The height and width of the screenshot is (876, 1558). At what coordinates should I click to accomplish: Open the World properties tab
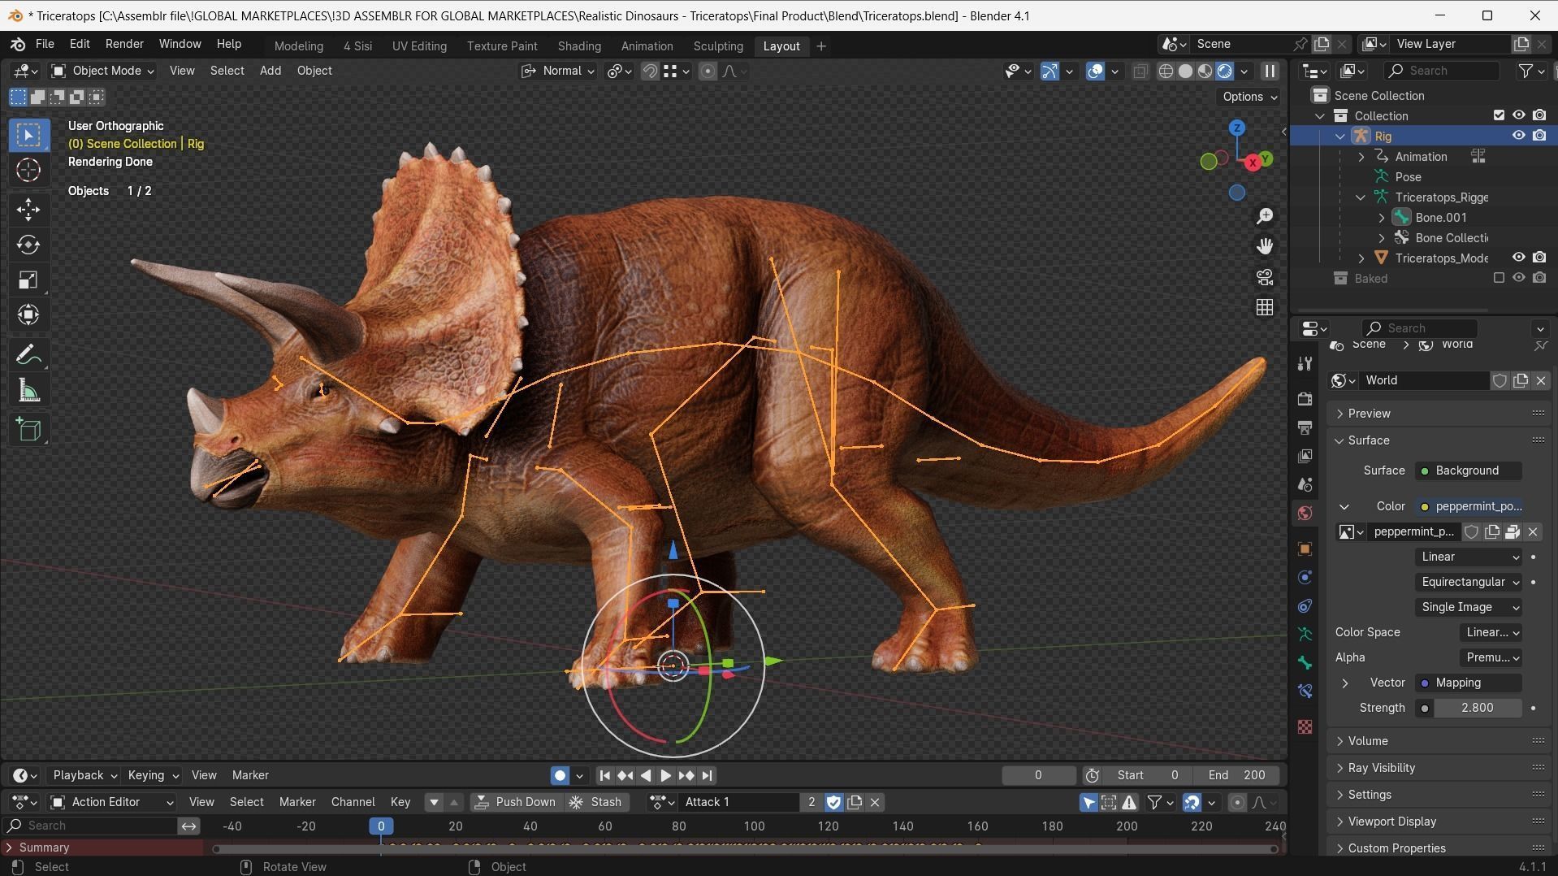coord(1305,513)
